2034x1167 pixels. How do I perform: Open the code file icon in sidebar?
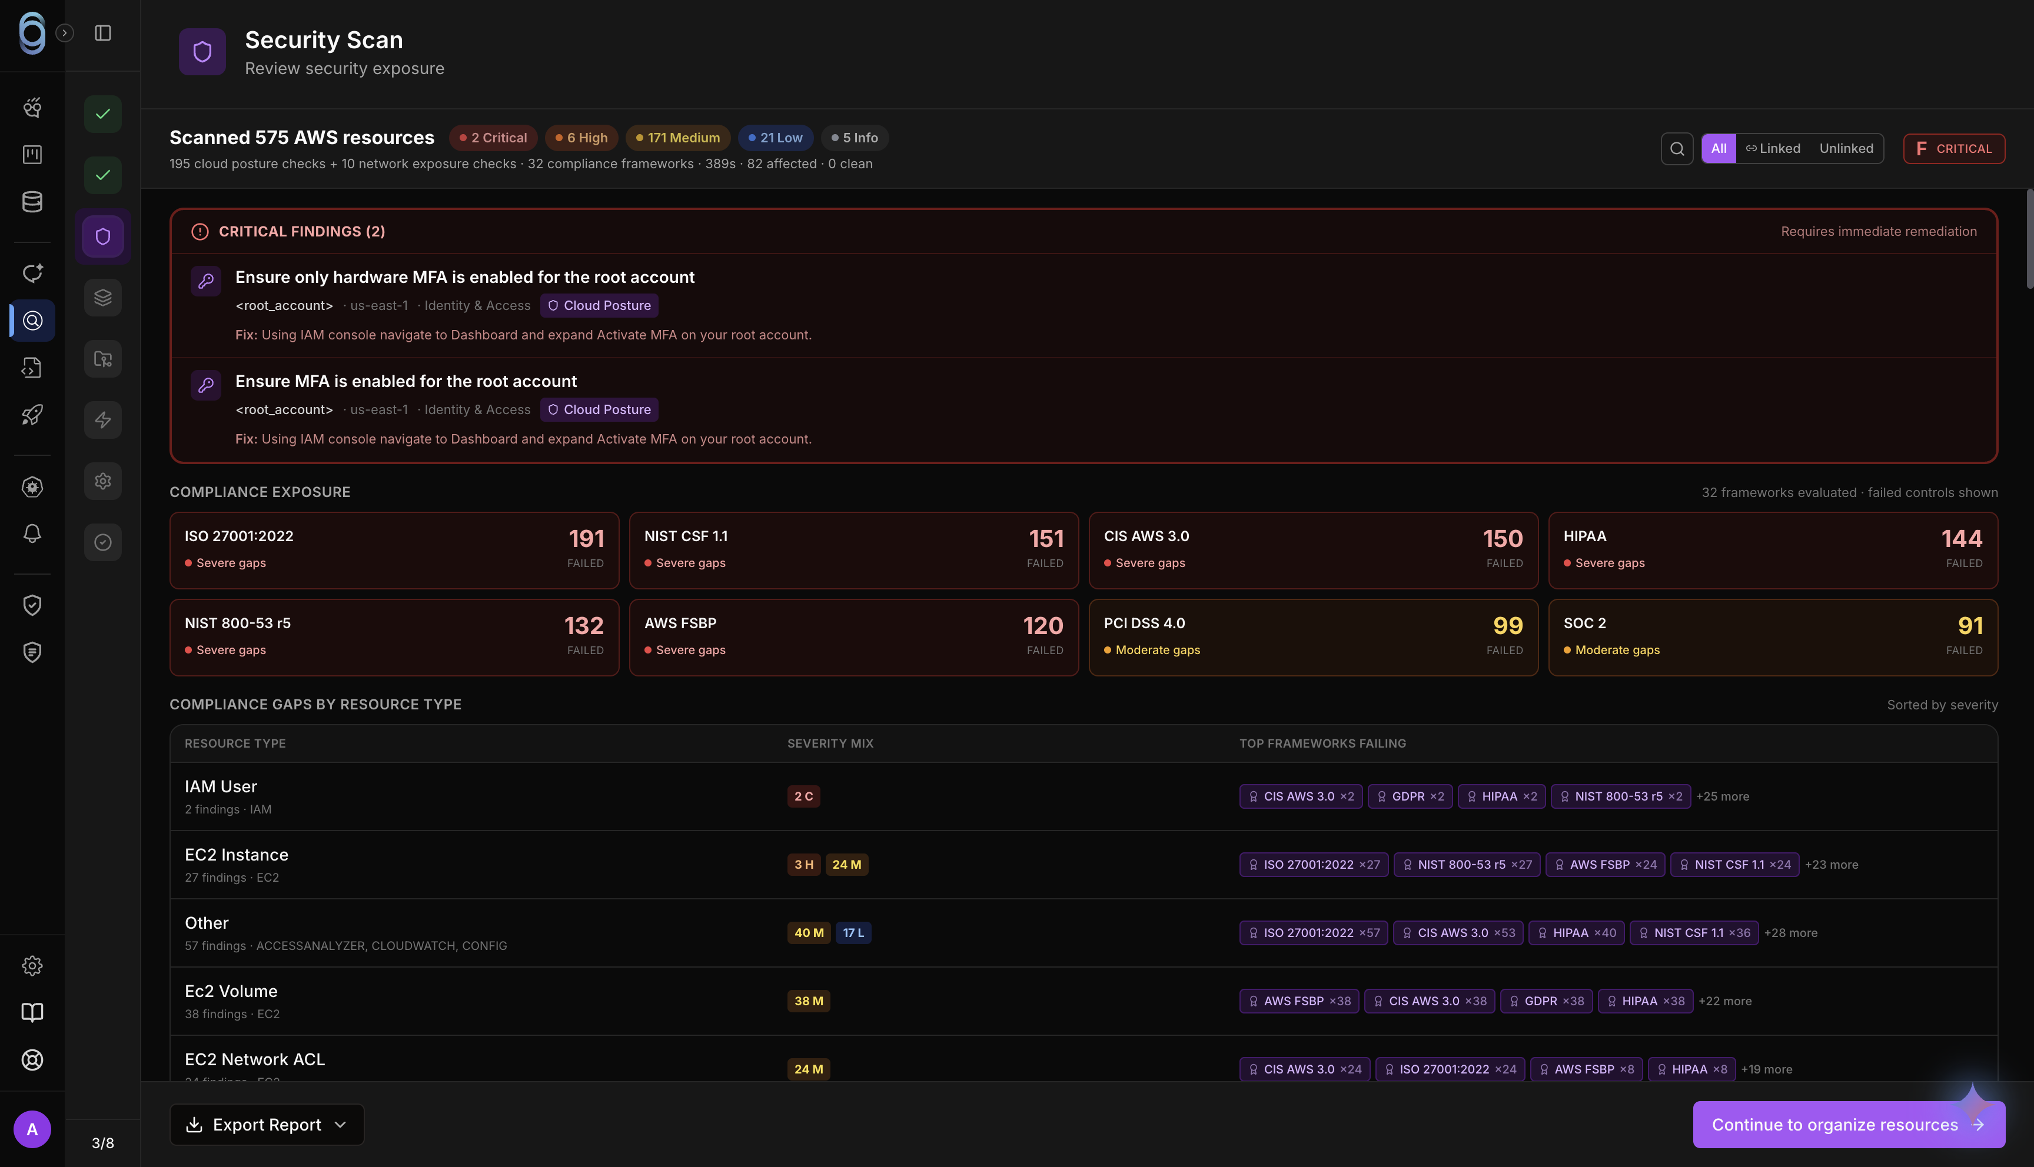[32, 368]
